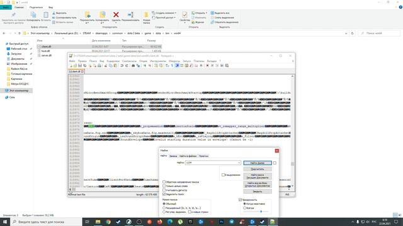Click Paste icon in Explorer ribbon
The image size is (403, 226).
[x=46, y=15]
